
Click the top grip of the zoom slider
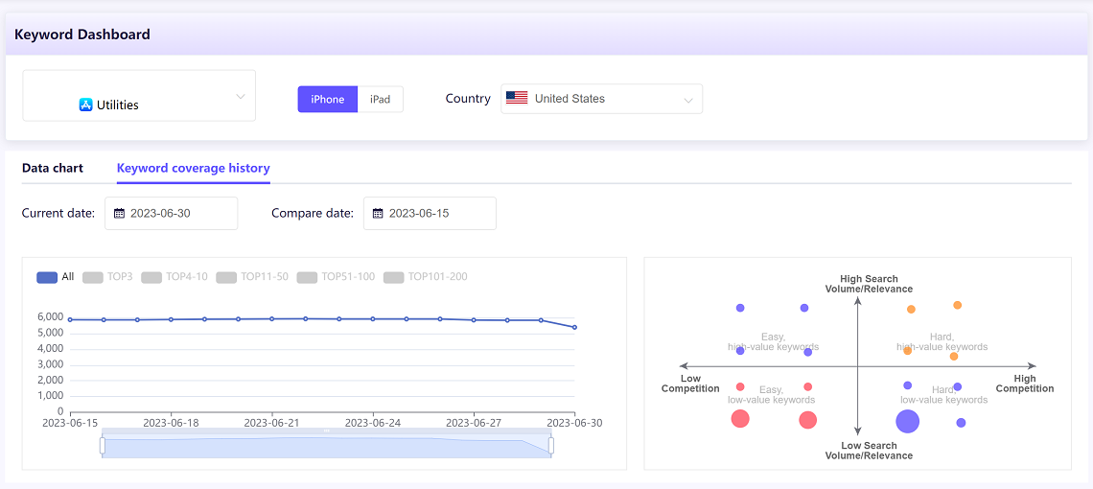pyautogui.click(x=326, y=431)
